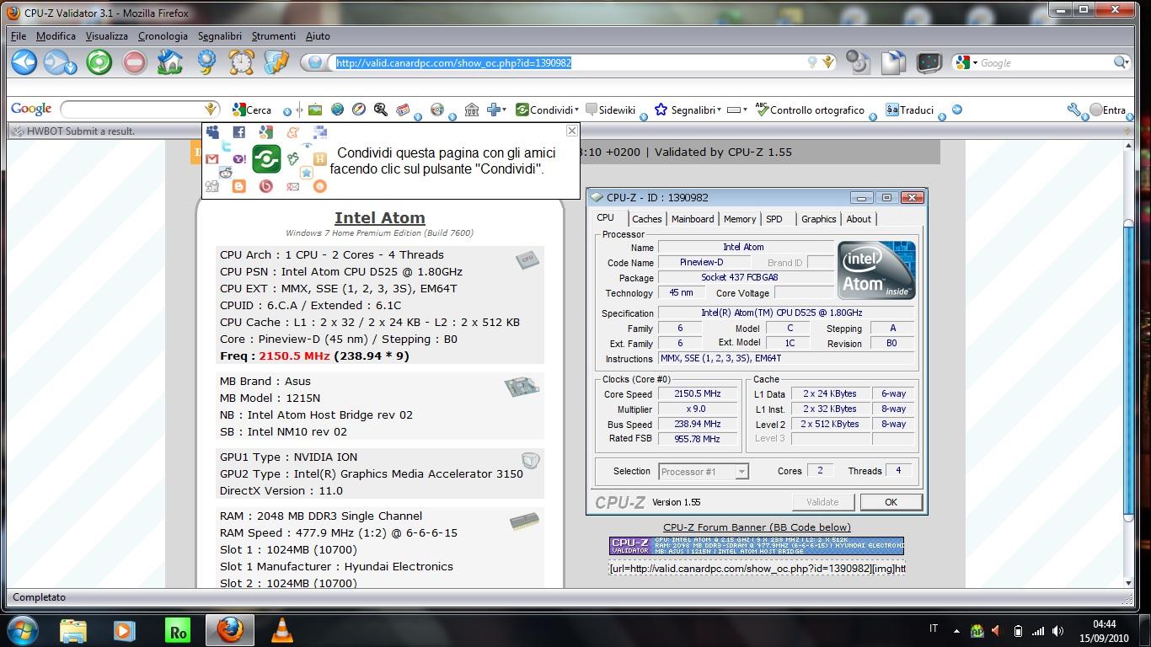The width and height of the screenshot is (1151, 647).
Task: Open the Condividi share dropdown
Action: 576,110
